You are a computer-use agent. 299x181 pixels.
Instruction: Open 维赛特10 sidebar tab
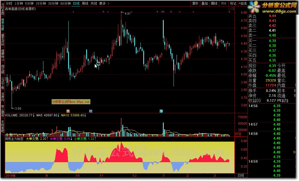click(x=3, y=55)
